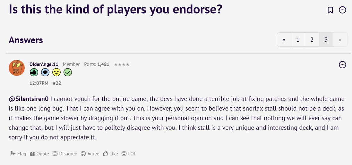Click the next page arrow
Screen dimensions: 352x165
point(340,40)
